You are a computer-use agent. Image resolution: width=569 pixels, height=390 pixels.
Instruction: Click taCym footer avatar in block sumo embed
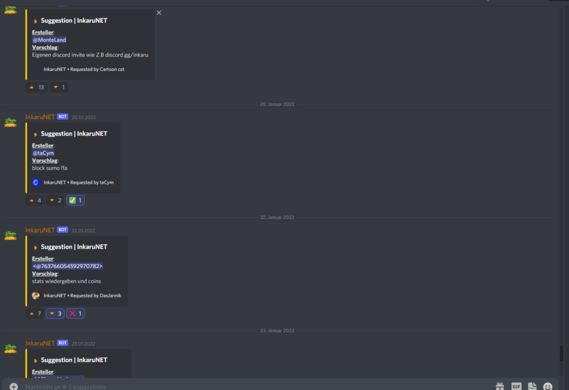pos(36,183)
